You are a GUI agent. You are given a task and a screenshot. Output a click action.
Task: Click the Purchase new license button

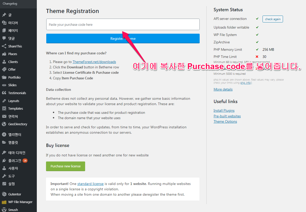click(65, 166)
